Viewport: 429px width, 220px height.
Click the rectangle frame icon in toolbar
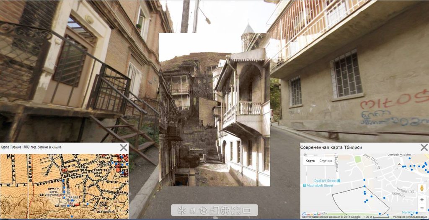coord(247,210)
